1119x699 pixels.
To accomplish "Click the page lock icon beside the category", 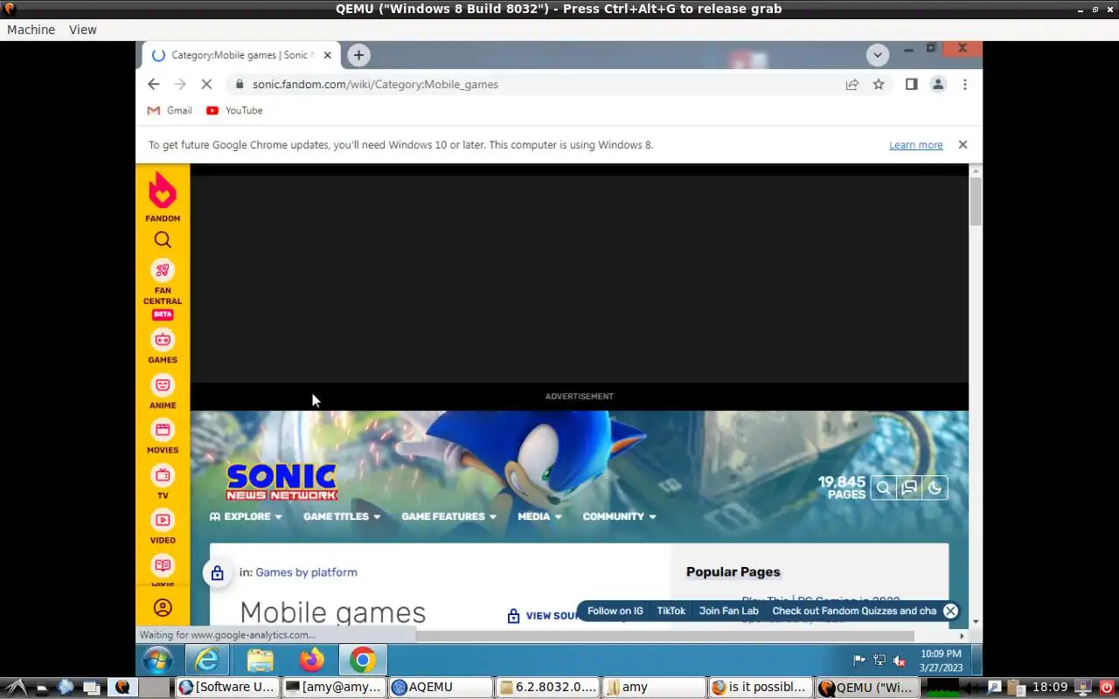I will click(x=218, y=573).
